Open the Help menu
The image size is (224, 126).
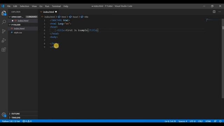click(x=66, y=6)
